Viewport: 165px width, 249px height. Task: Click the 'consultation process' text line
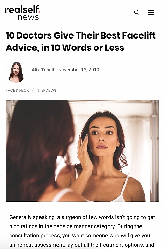80,235
